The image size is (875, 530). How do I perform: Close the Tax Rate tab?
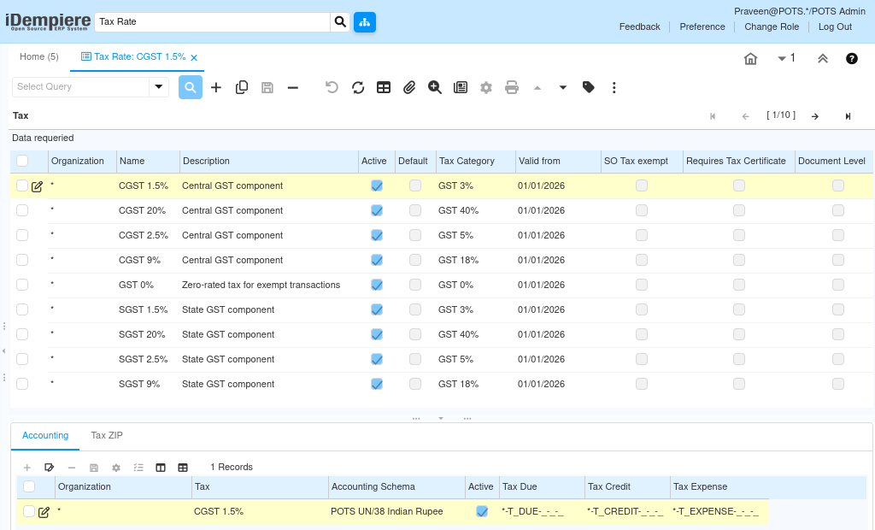[194, 57]
